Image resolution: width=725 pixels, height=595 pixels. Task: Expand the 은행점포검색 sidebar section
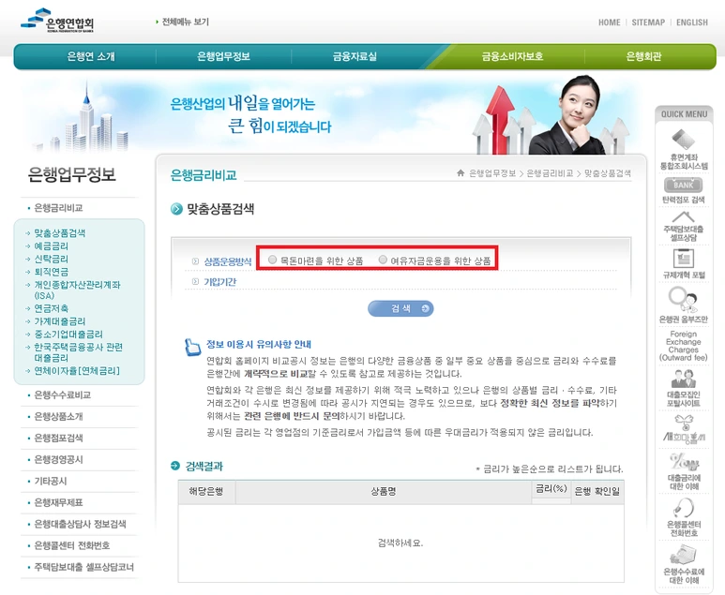pos(58,438)
